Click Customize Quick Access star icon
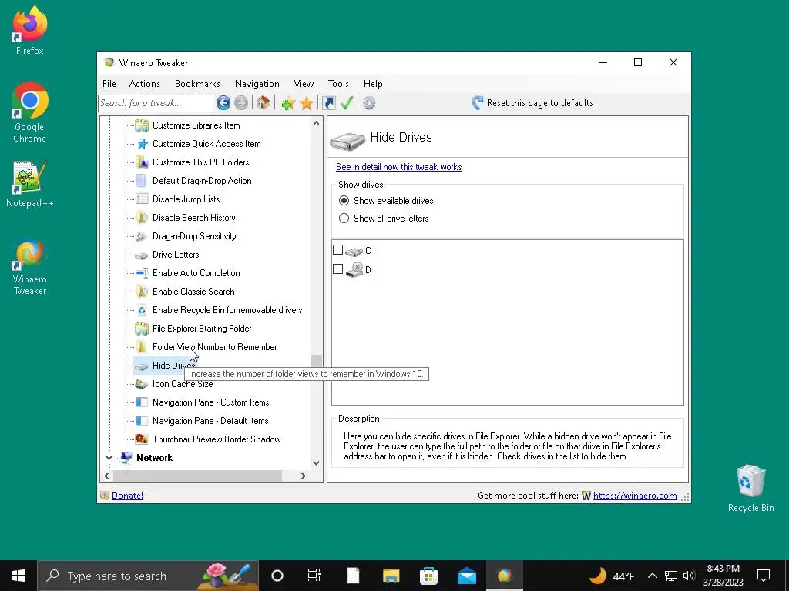Screen dimensions: 789x591 coord(143,144)
